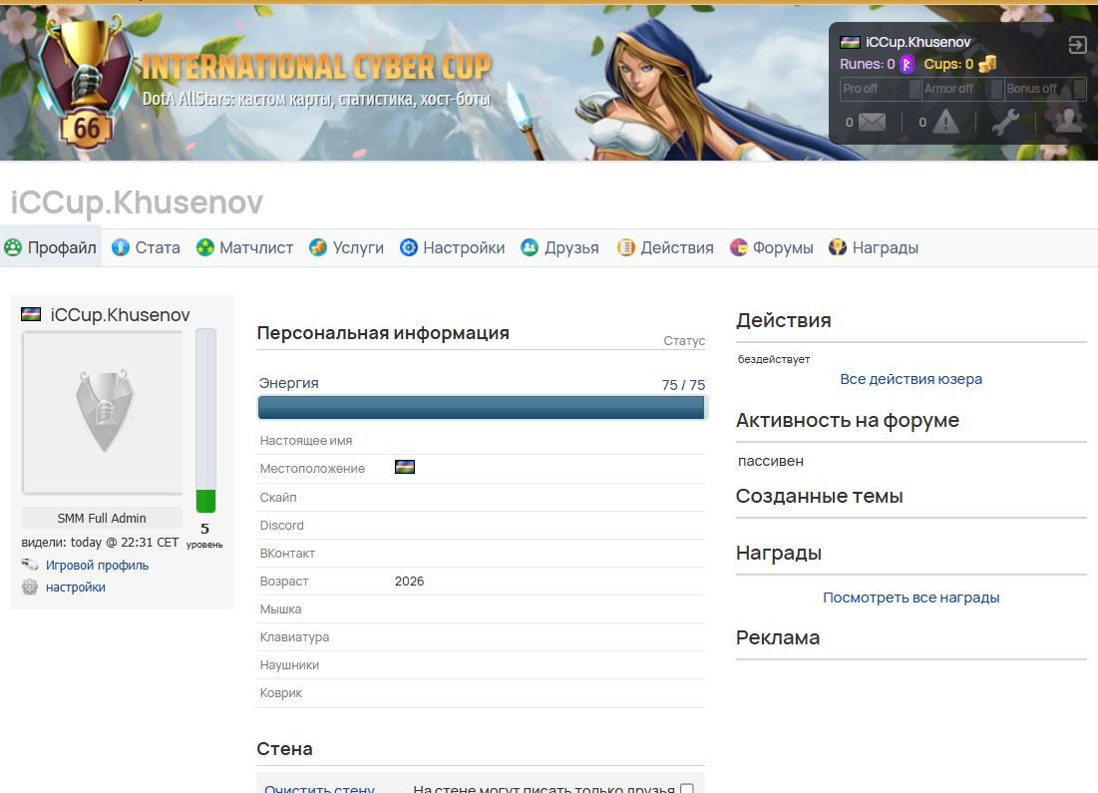Viewport: 1098px width, 793px height.
Task: Open the настройки link in sidebar
Action: [x=76, y=588]
